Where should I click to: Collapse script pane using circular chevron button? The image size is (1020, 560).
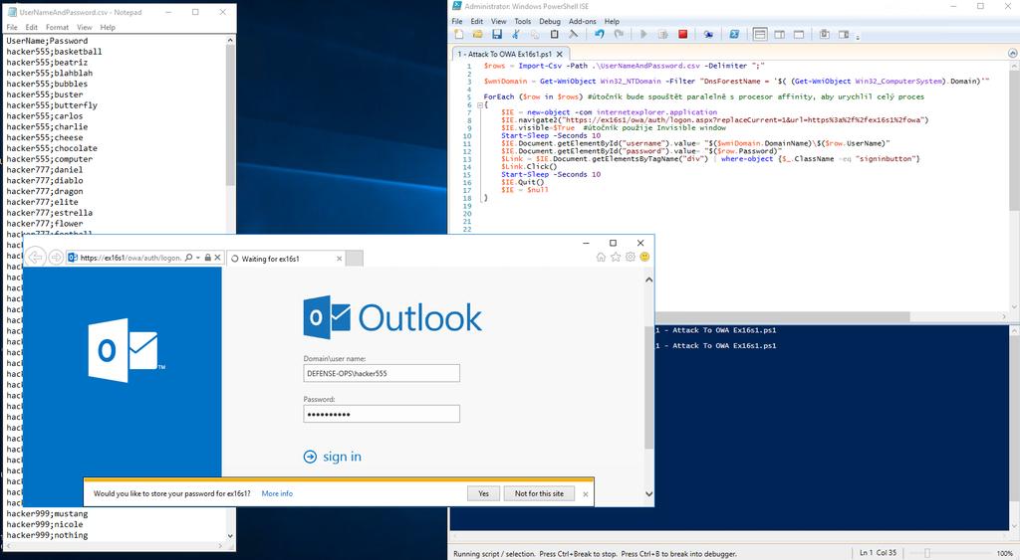coord(1012,54)
